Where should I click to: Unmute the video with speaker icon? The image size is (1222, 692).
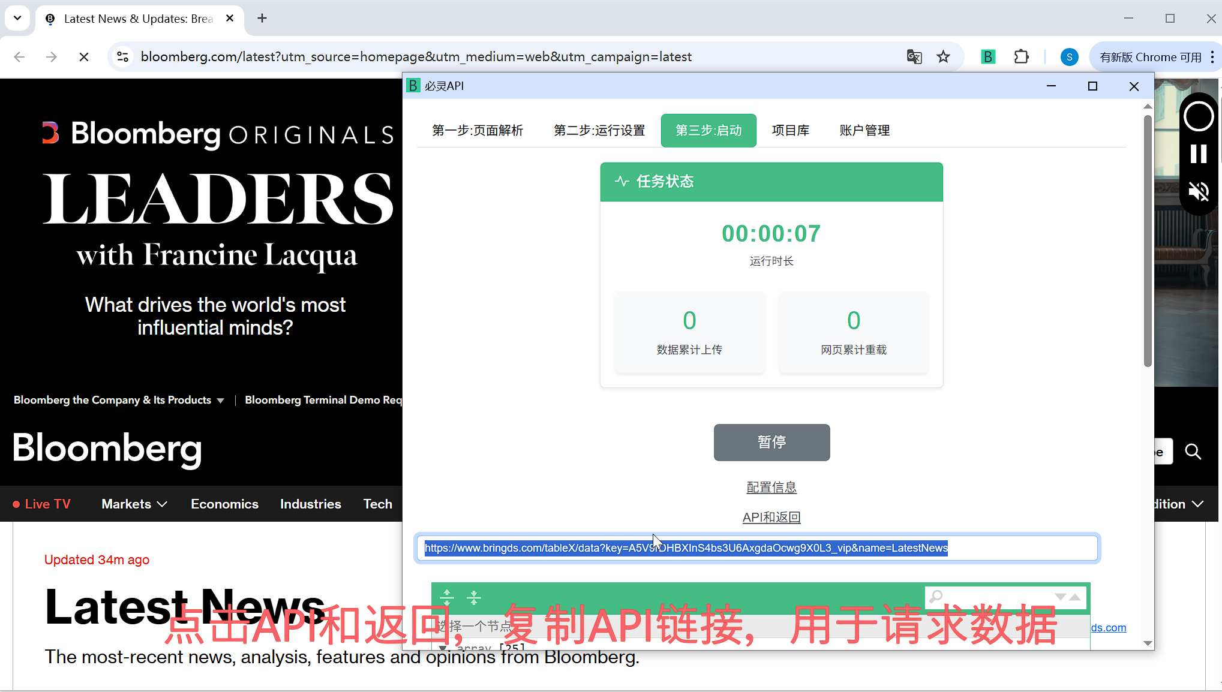point(1198,192)
